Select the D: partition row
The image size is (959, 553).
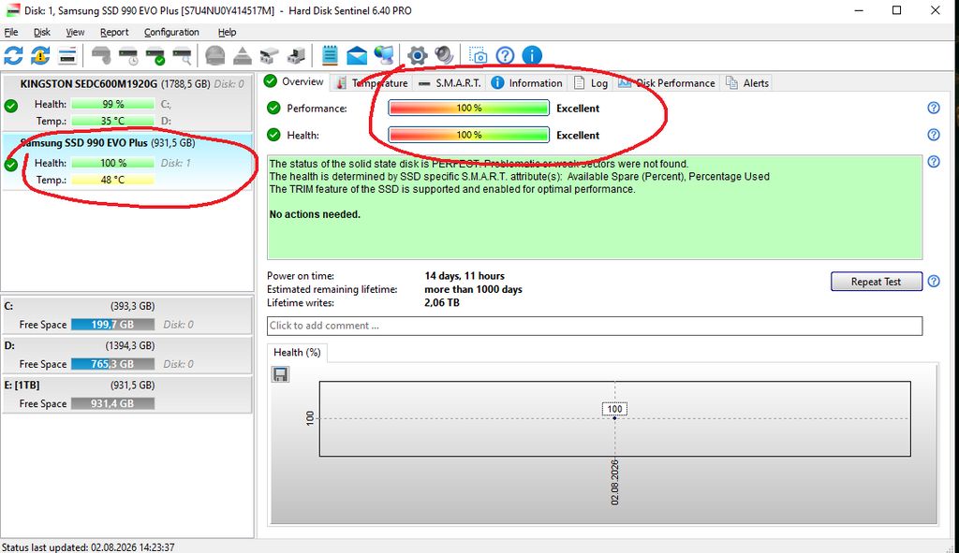pyautogui.click(x=127, y=355)
